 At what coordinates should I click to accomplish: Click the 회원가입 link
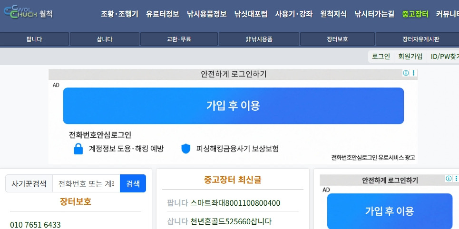pos(410,57)
